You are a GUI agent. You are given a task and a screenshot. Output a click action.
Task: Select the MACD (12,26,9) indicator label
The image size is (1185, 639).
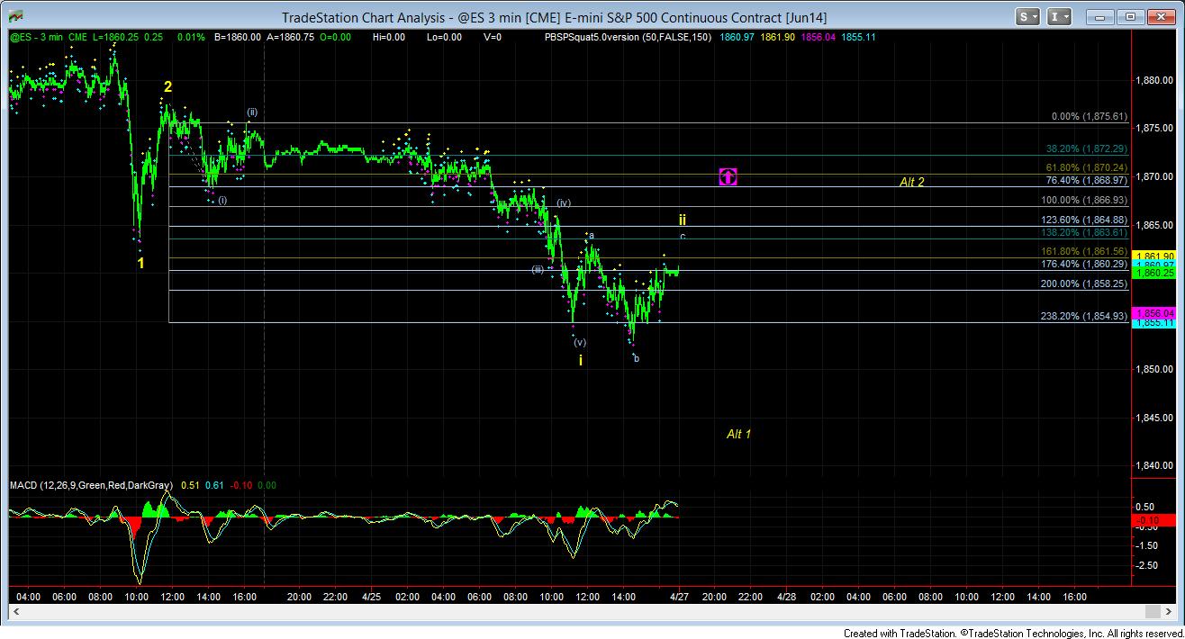click(x=92, y=485)
